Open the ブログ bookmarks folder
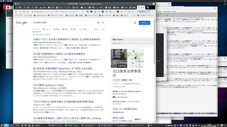Image resolution: width=227 pixels, height=127 pixels. click(124, 15)
